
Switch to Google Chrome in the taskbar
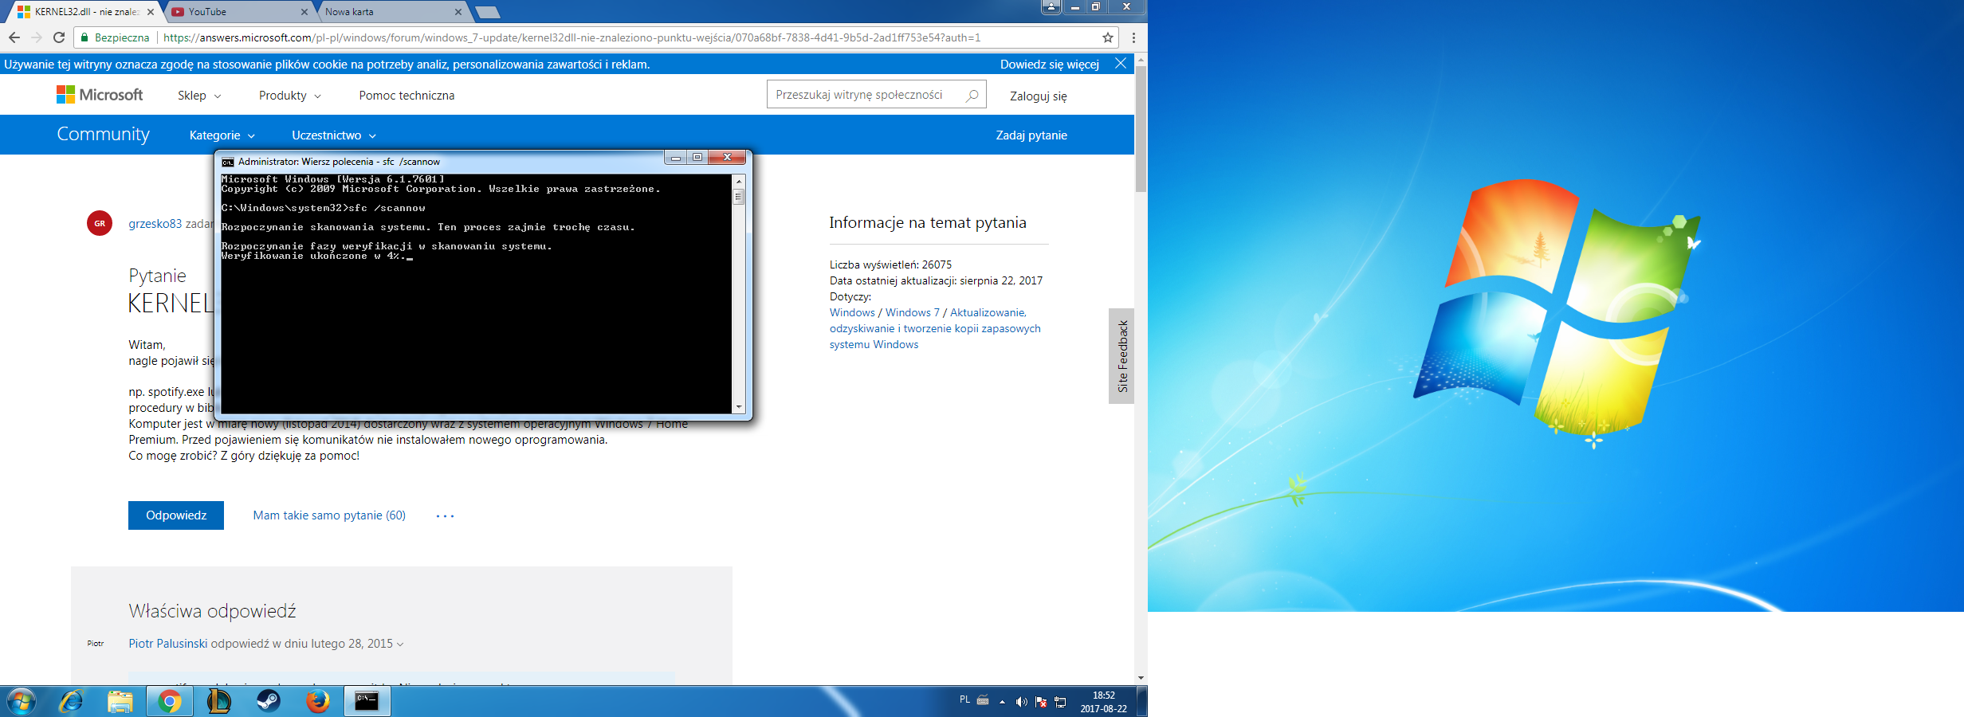click(169, 702)
